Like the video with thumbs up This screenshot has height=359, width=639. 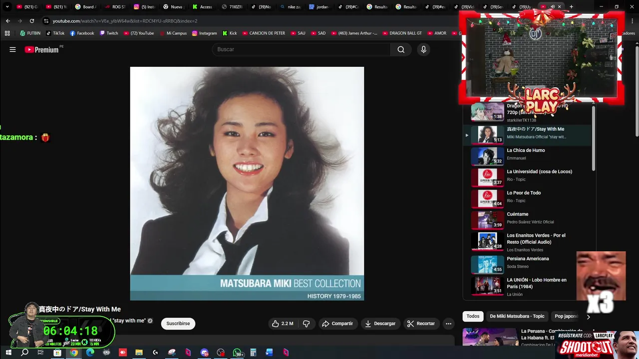click(x=282, y=324)
